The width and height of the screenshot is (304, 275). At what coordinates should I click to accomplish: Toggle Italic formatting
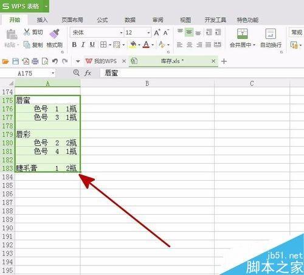point(83,44)
